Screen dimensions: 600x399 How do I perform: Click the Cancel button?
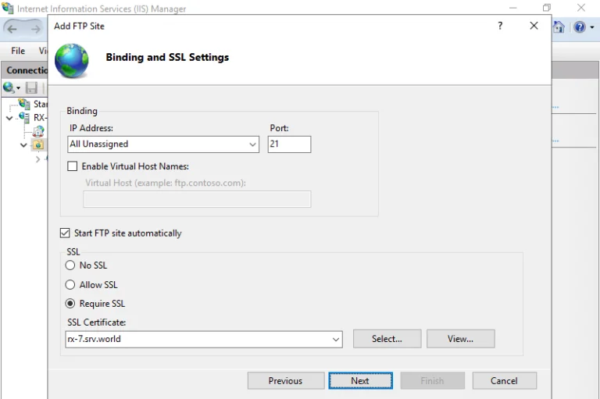point(505,380)
